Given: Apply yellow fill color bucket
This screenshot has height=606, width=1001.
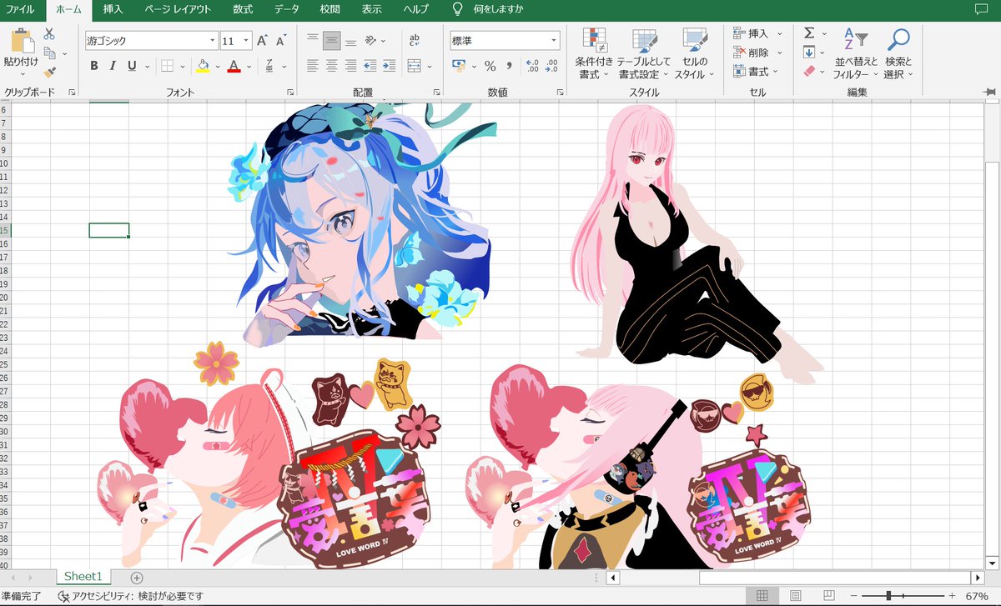Looking at the screenshot, I should 204,66.
